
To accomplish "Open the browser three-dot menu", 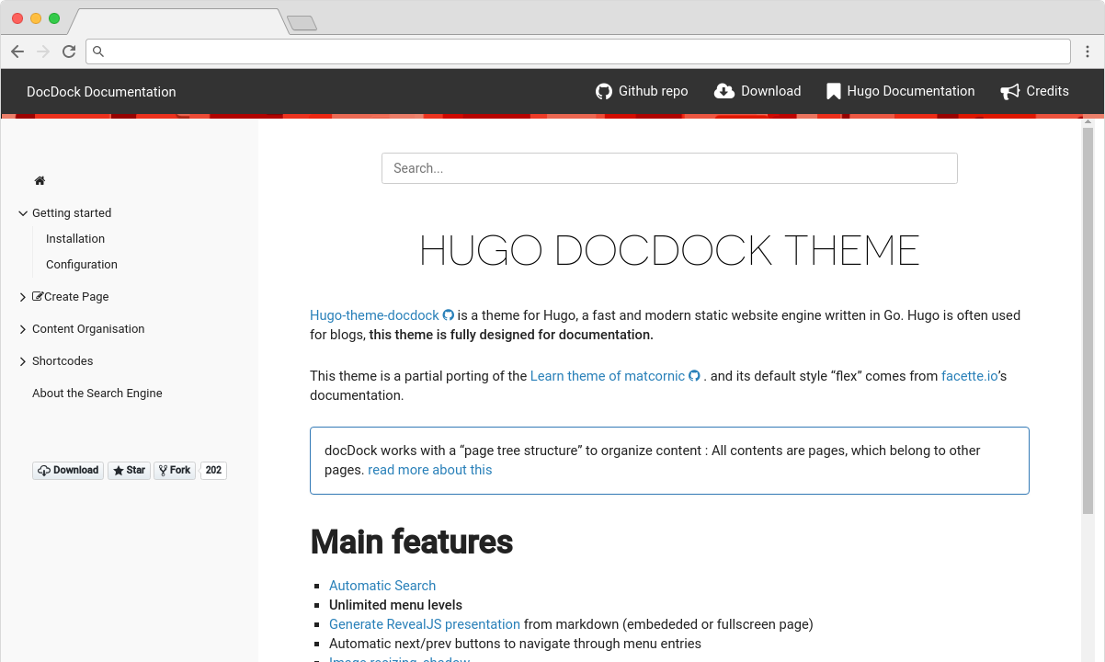I will tap(1088, 51).
